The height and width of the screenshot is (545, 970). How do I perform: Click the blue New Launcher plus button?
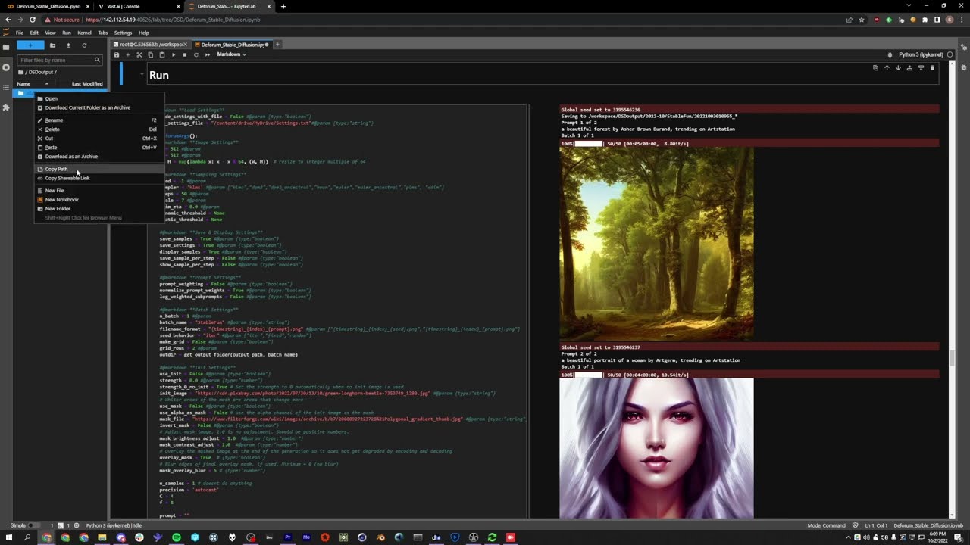(x=30, y=45)
